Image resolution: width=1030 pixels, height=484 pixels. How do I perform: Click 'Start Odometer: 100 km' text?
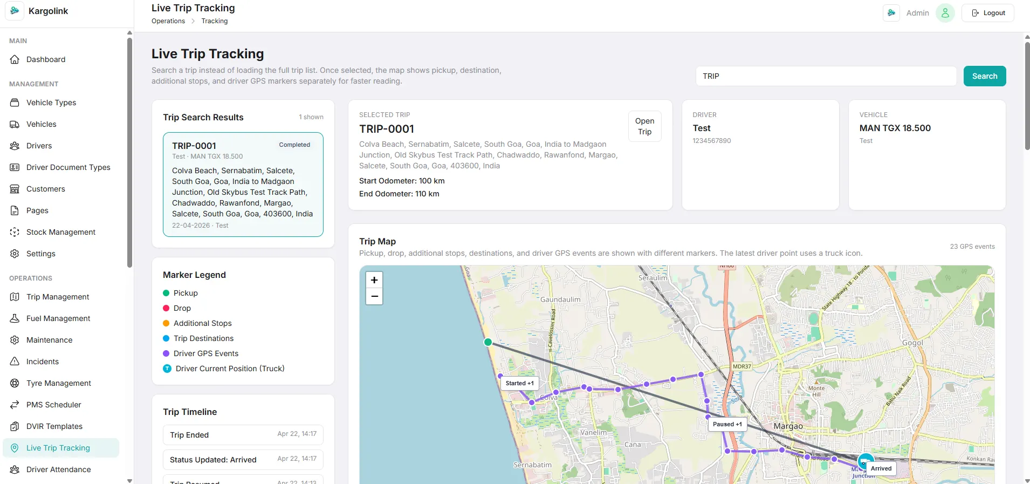[x=402, y=181]
